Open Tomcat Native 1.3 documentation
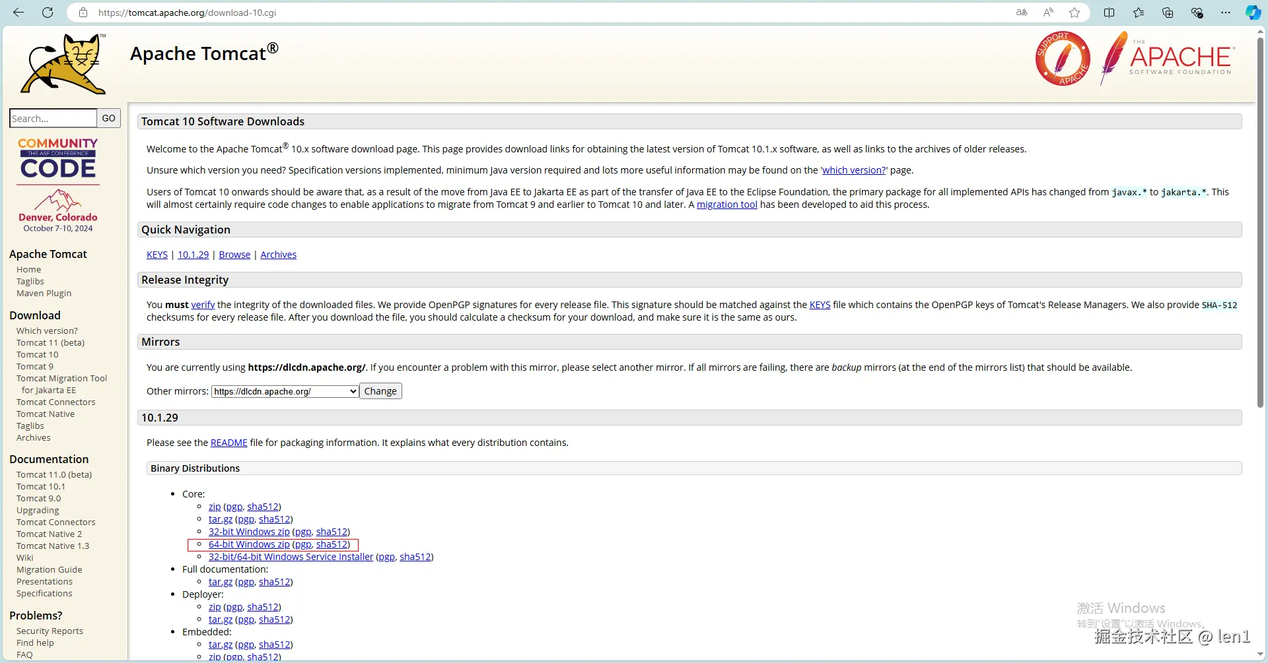The width and height of the screenshot is (1268, 663). tap(53, 546)
